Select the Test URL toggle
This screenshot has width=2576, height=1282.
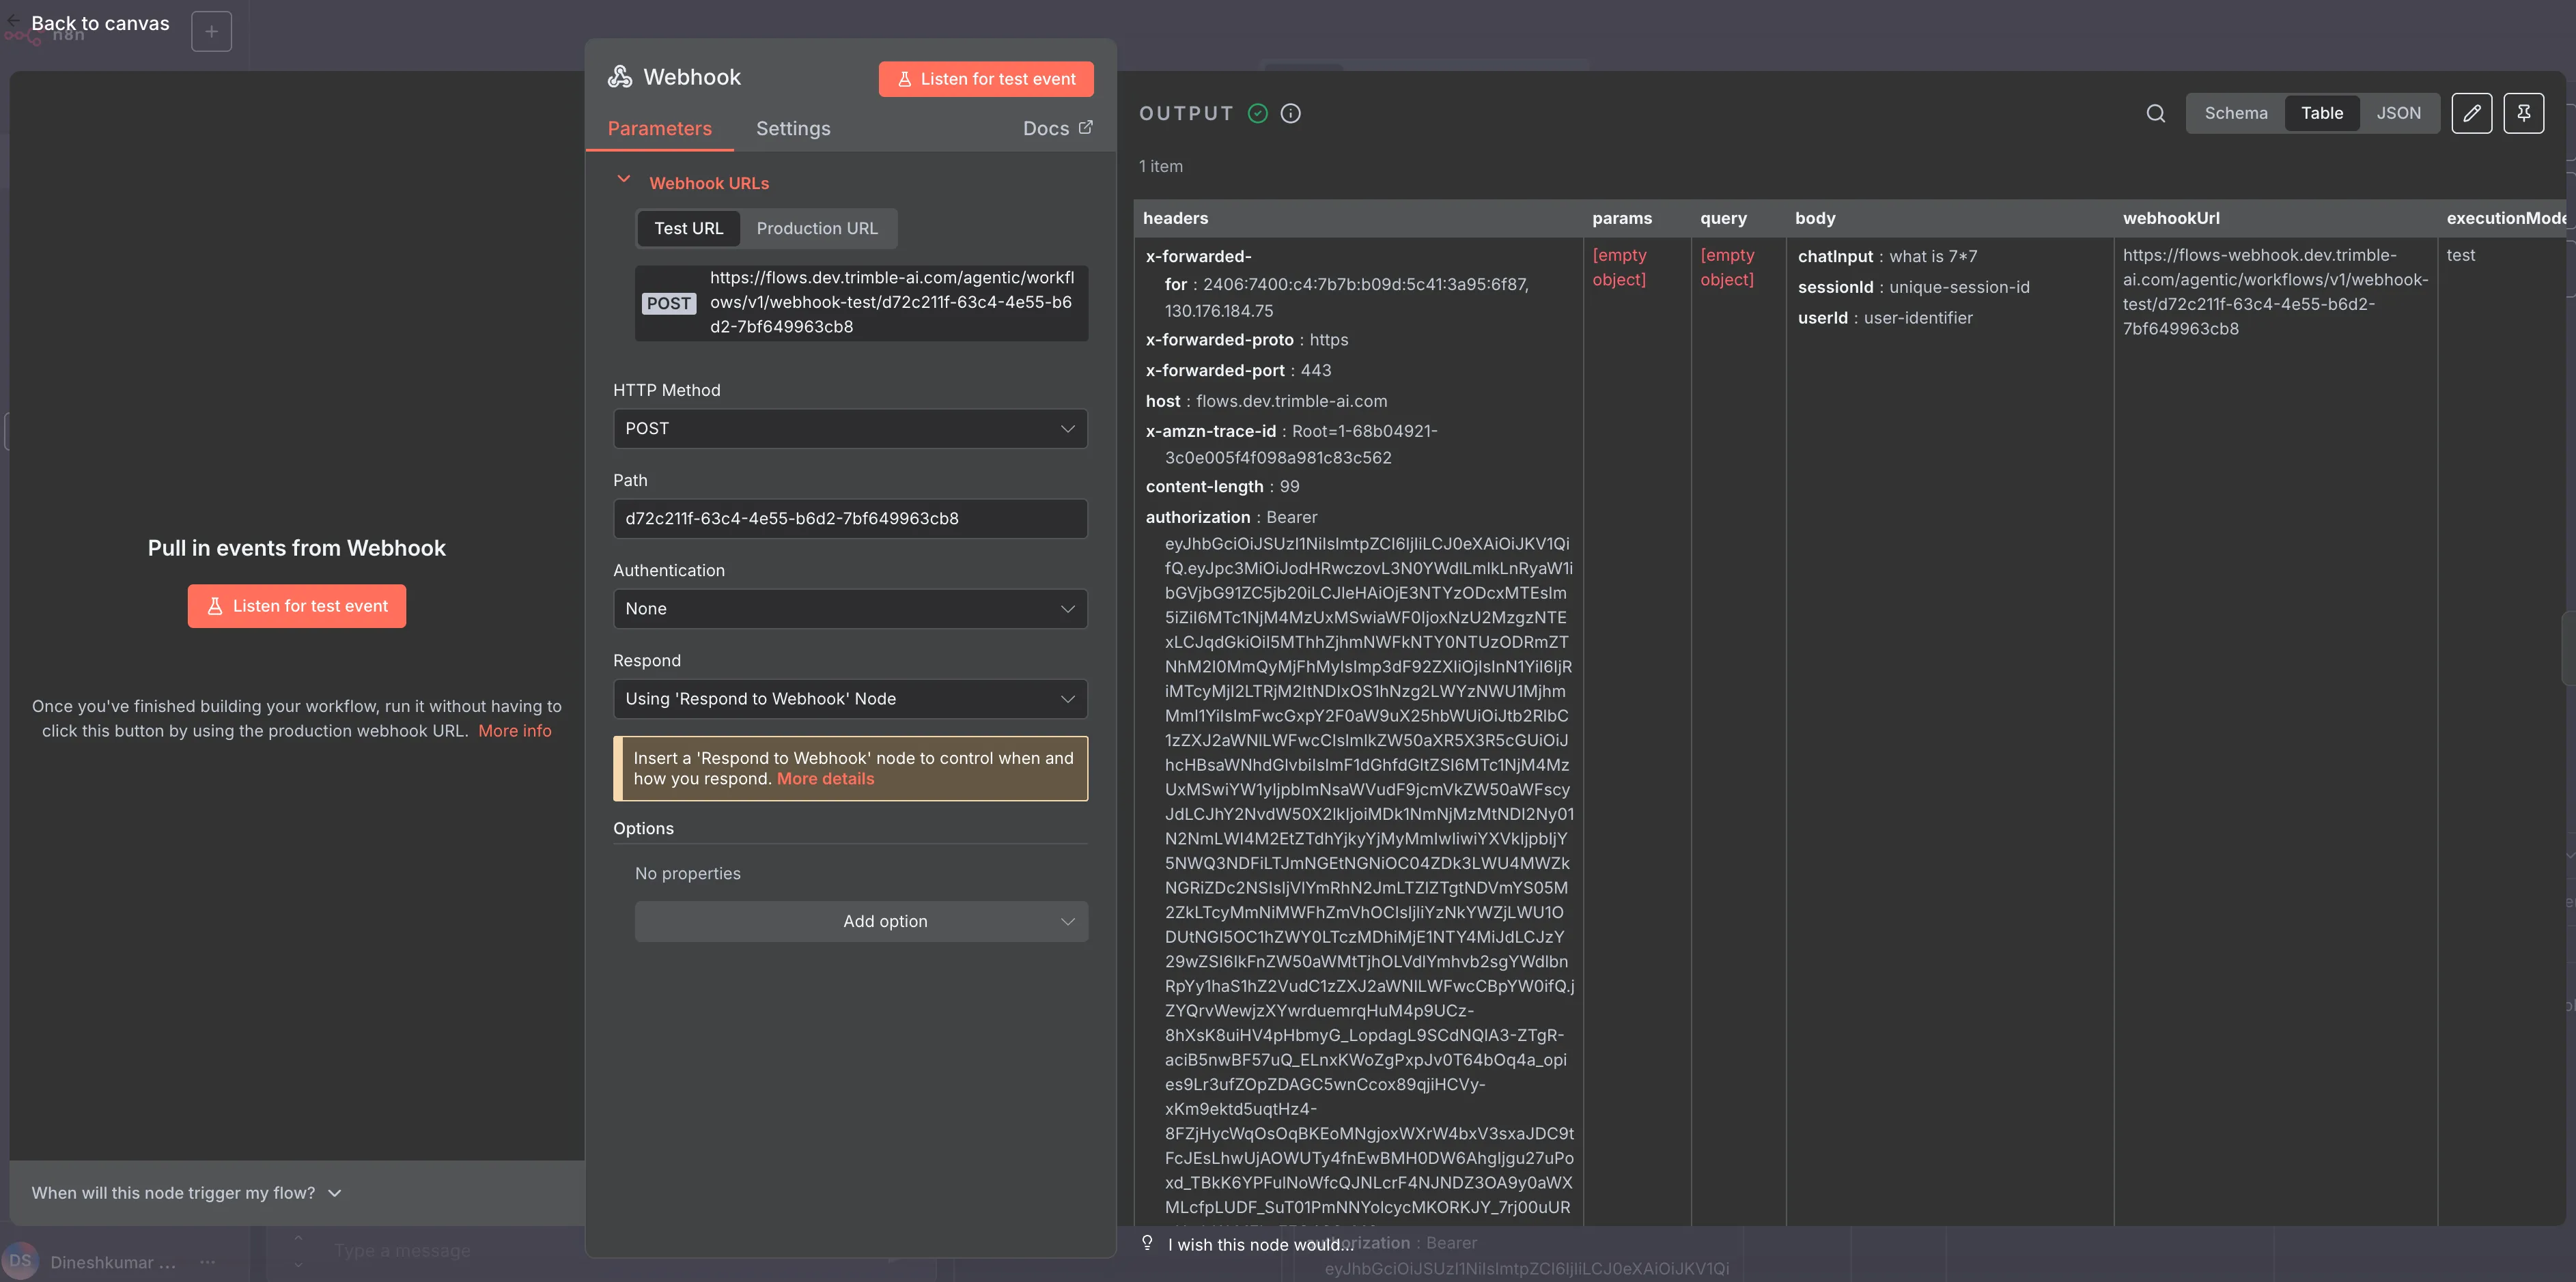pos(688,228)
